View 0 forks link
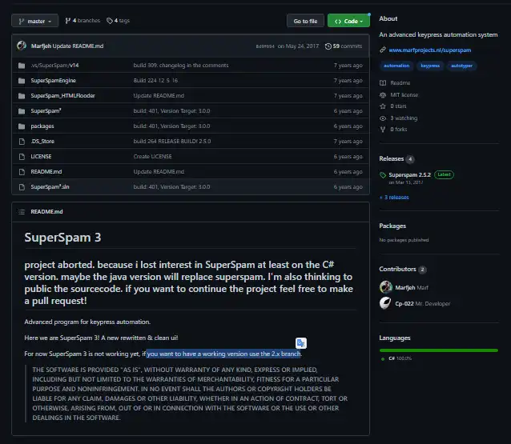This screenshot has height=444, width=511. pyautogui.click(x=399, y=130)
